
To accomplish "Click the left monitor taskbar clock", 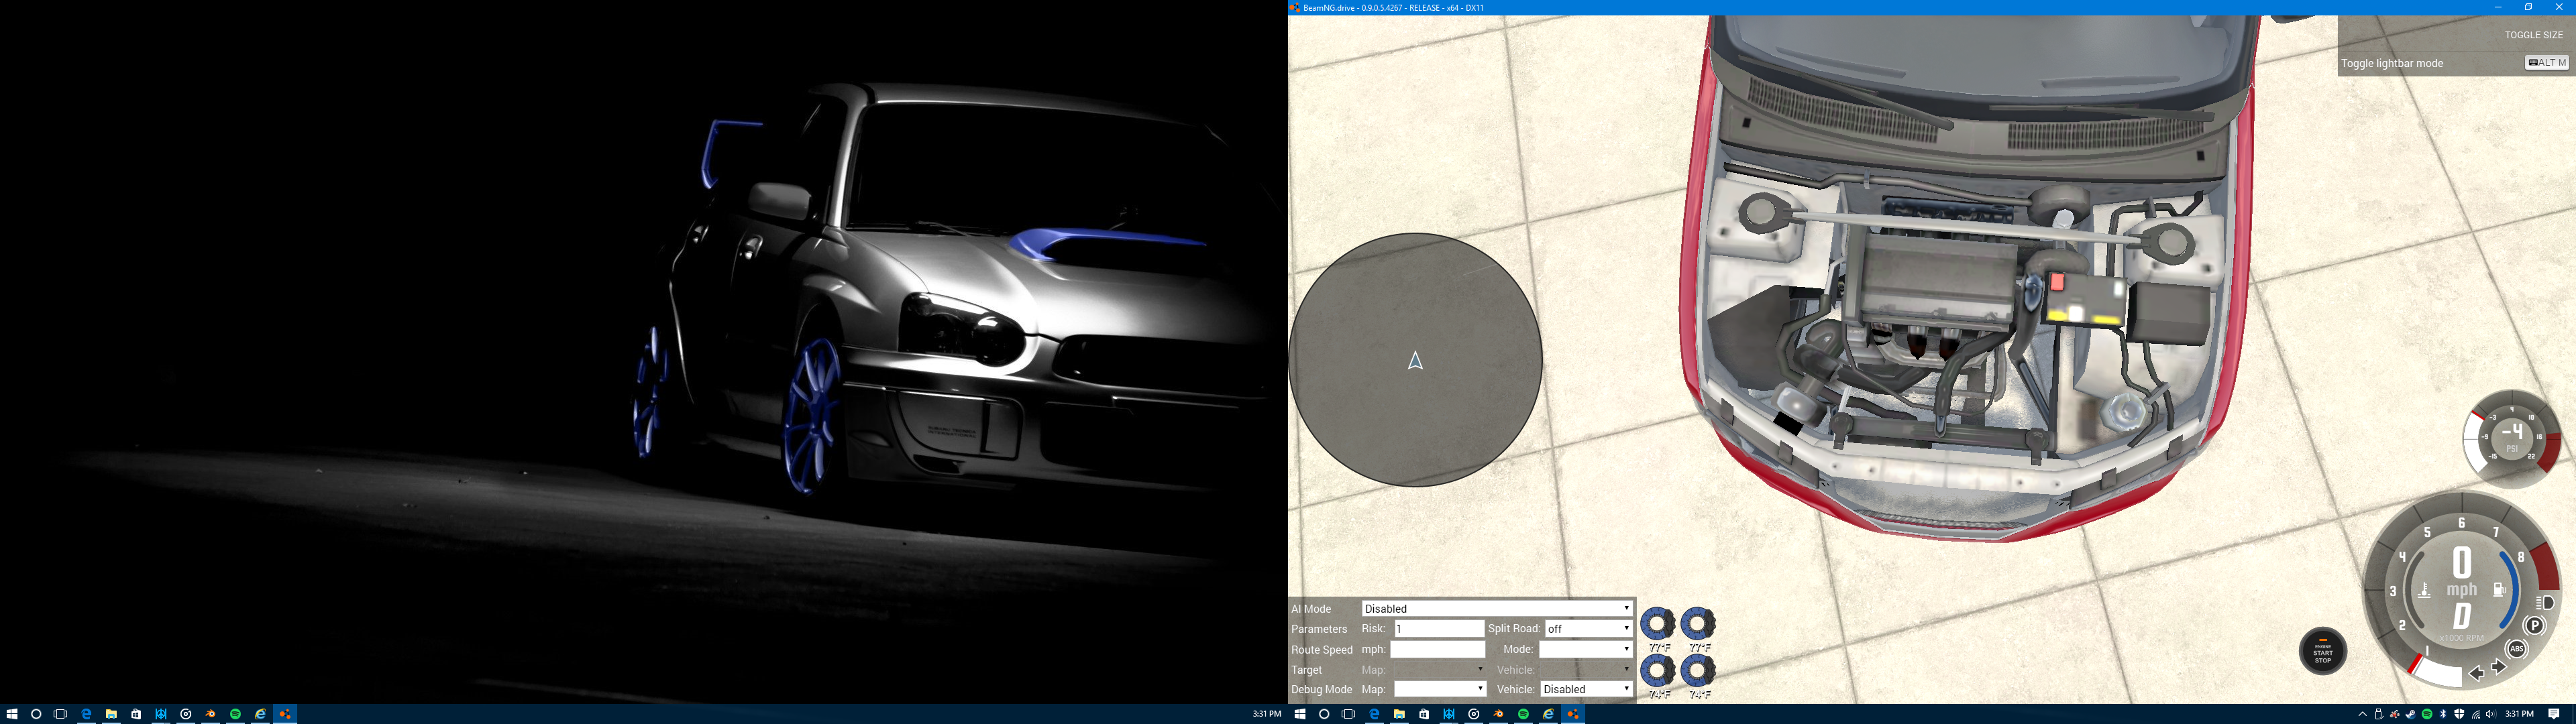I will 1267,714.
